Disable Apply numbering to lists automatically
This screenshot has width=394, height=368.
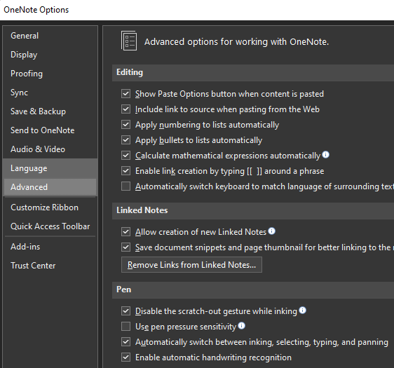tap(125, 125)
